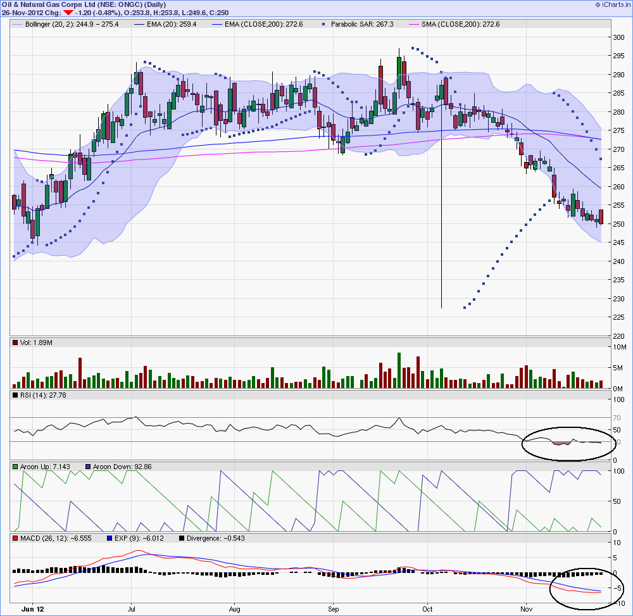Click the Divergence black legend square
This screenshot has width=633, height=616.
tap(182, 538)
